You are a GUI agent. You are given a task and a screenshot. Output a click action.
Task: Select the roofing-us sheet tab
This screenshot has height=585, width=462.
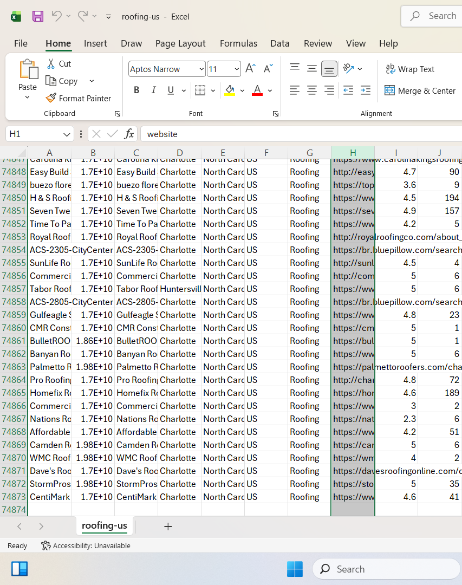coord(105,525)
